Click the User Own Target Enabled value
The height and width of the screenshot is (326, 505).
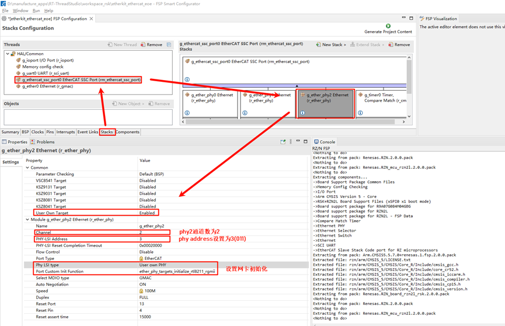(147, 213)
